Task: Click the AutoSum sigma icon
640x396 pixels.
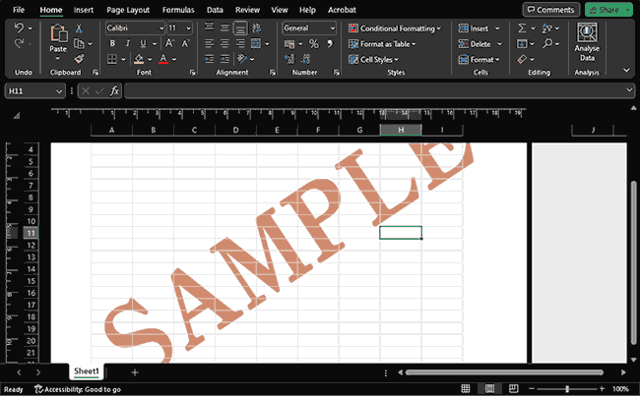Action: 522,28
